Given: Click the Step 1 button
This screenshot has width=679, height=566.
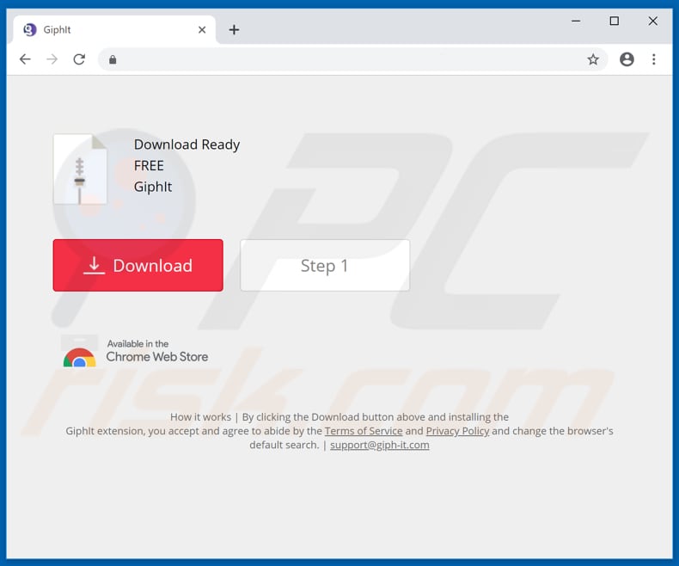Looking at the screenshot, I should tap(325, 265).
